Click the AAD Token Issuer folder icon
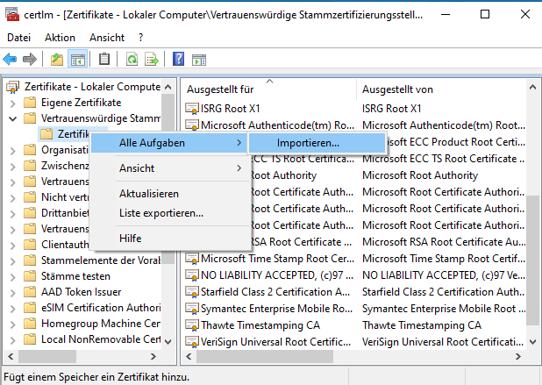Viewport: 542px width, 385px height. 30,292
